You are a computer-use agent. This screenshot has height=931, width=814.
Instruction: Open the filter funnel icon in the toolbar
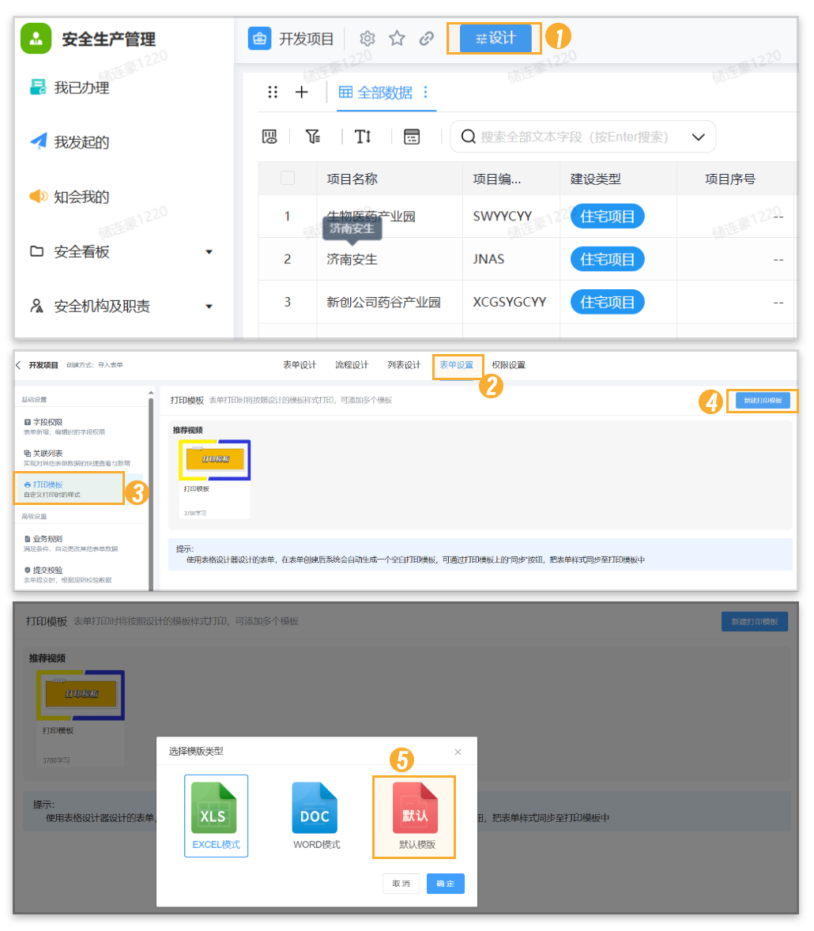pyautogui.click(x=313, y=137)
